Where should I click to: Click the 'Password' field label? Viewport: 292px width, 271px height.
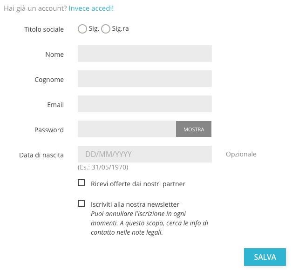coord(49,130)
